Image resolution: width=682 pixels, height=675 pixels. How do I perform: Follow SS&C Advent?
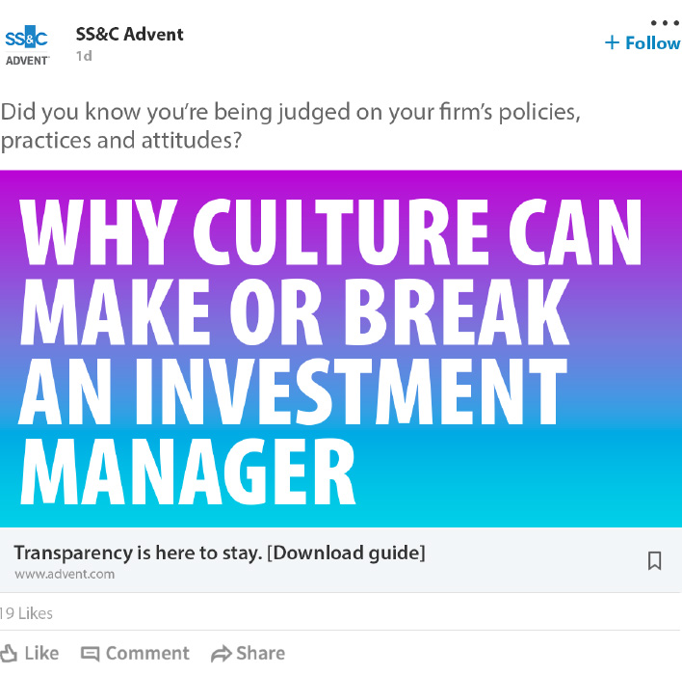643,42
